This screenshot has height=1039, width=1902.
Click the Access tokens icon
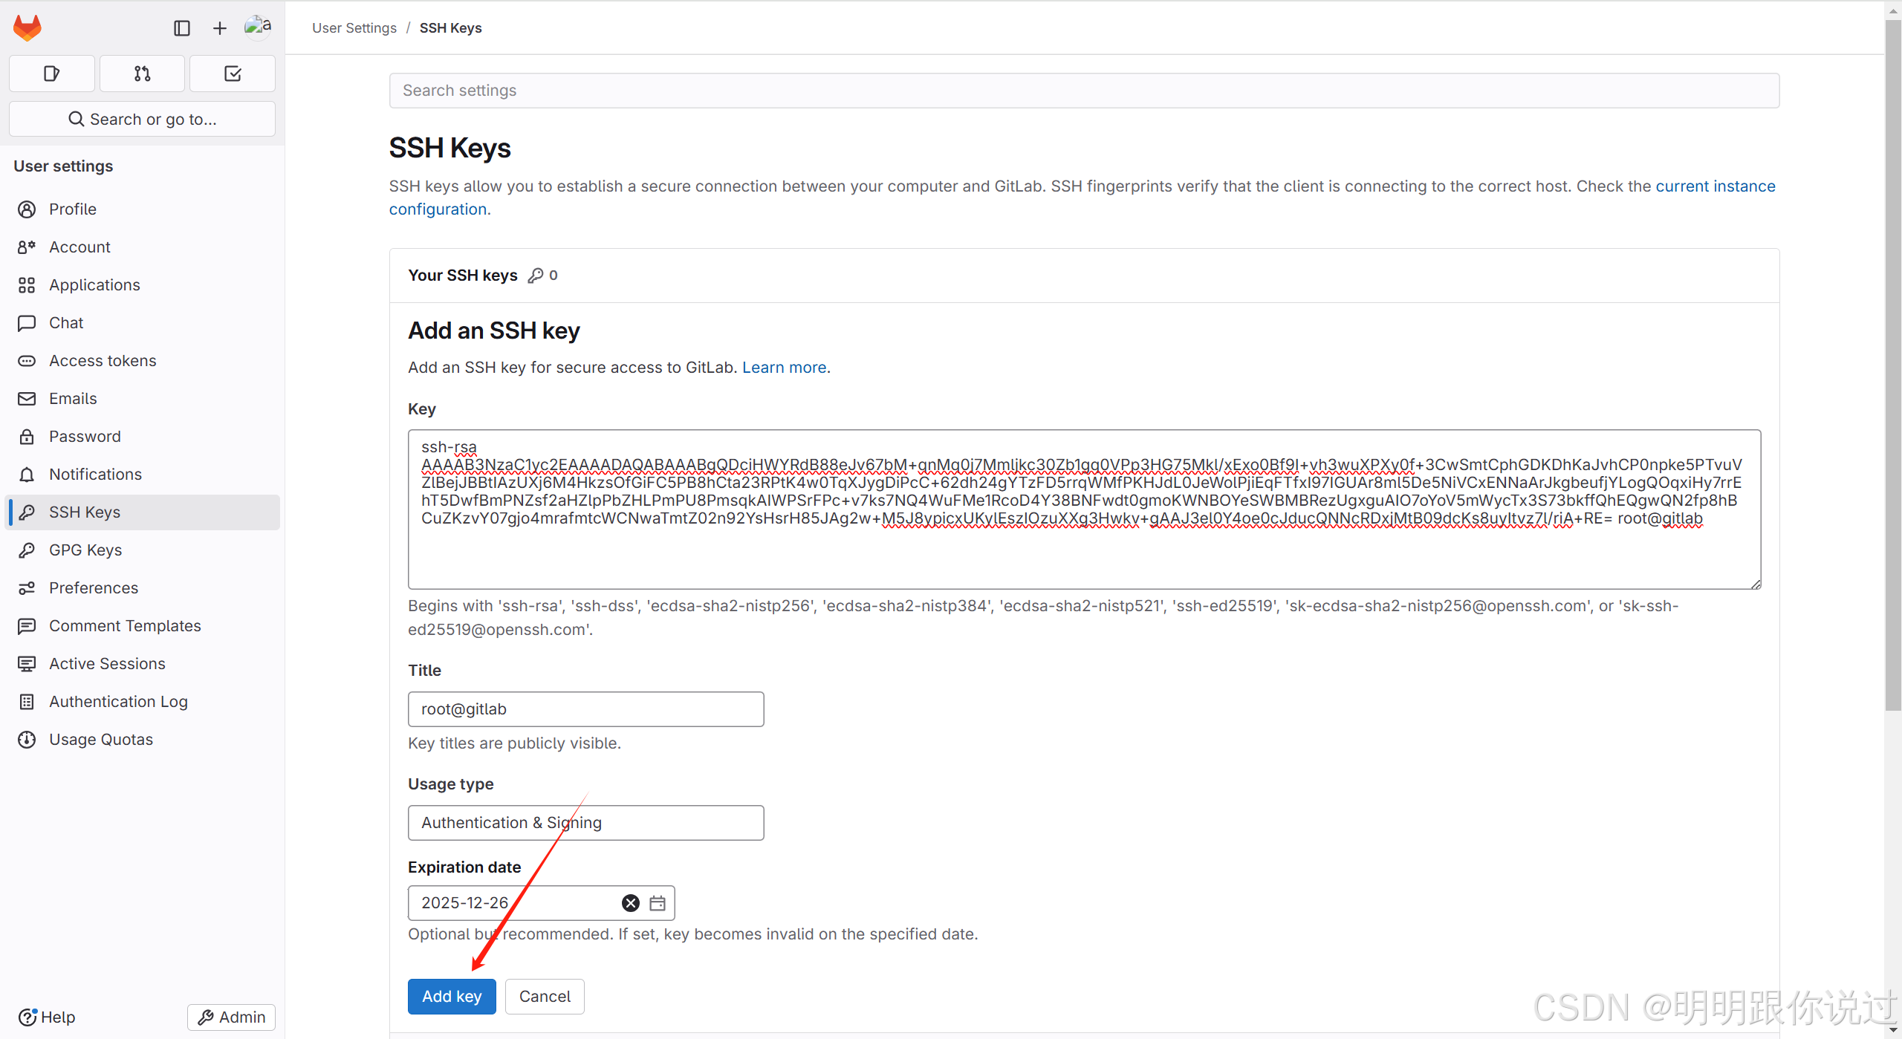click(x=27, y=361)
